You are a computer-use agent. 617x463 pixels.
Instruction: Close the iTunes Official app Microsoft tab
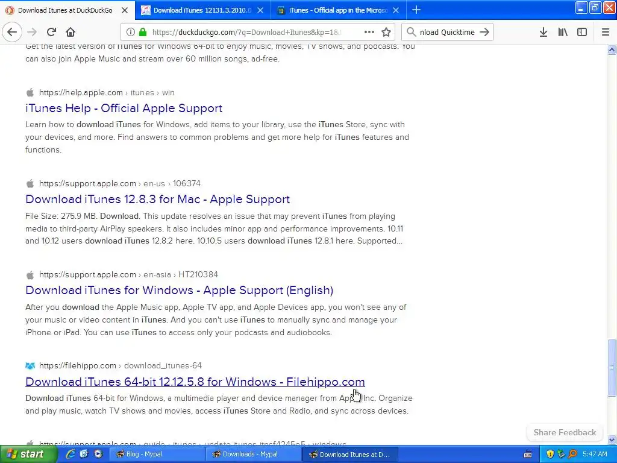(396, 10)
